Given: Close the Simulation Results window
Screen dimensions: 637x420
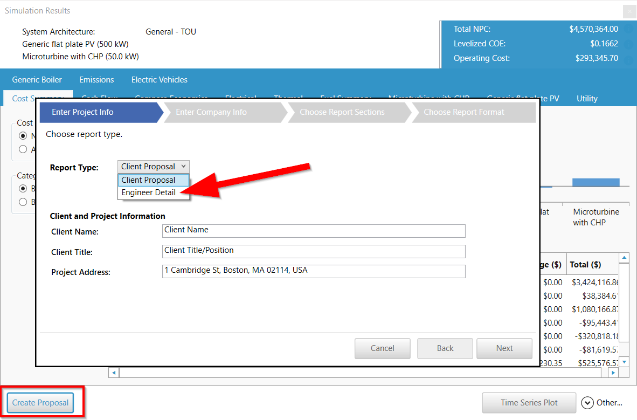Looking at the screenshot, I should 628,11.
